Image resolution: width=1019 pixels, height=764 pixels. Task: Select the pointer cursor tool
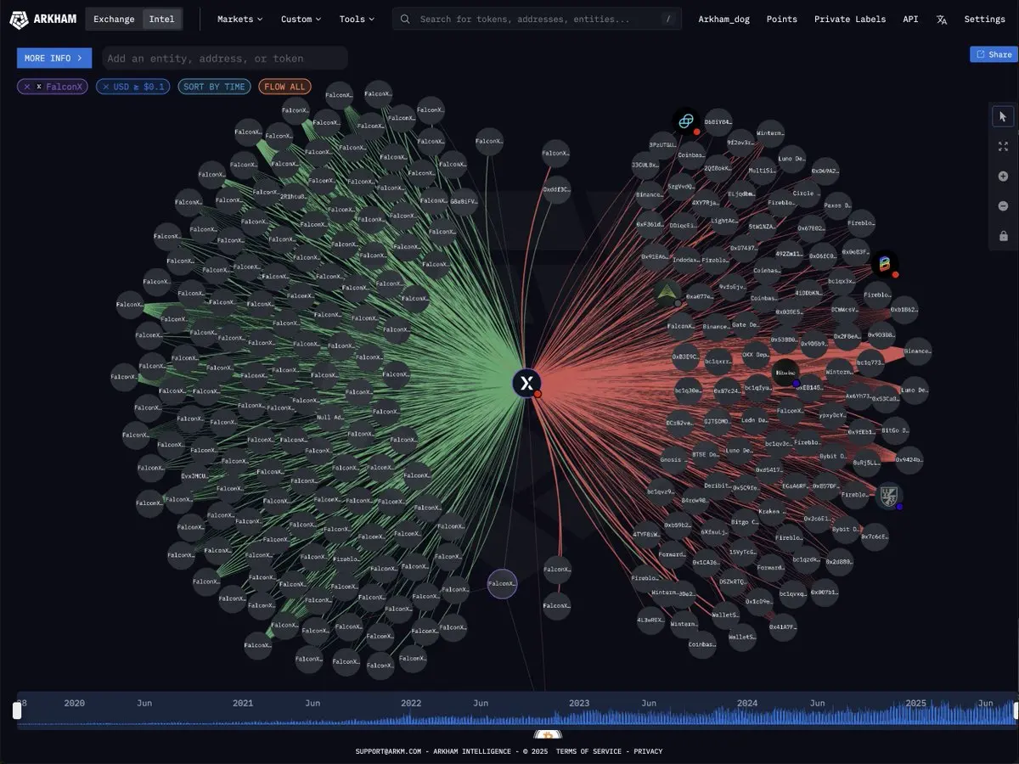point(1003,116)
